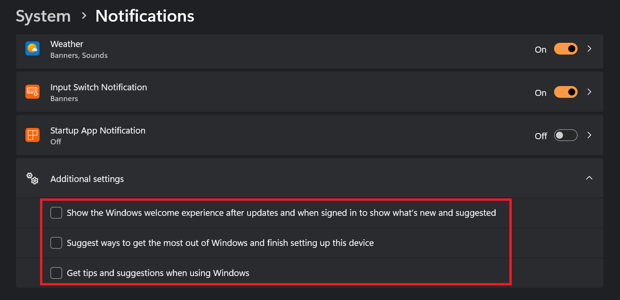Click the 'Banners, Sounds' subtitle under Weather

click(x=79, y=55)
